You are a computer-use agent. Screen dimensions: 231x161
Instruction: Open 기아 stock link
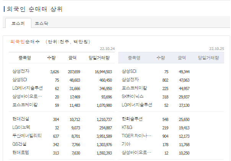[x=126, y=144]
